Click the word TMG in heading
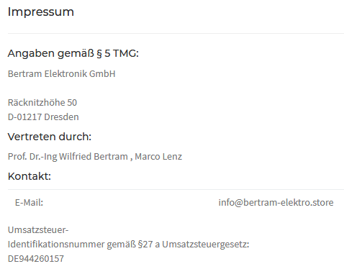The height and width of the screenshot is (269, 344). point(125,53)
